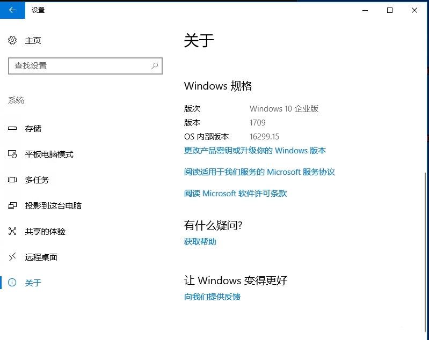Click the magnifier icon in search box
Viewport: 429px width, 340px height.
[x=155, y=66]
